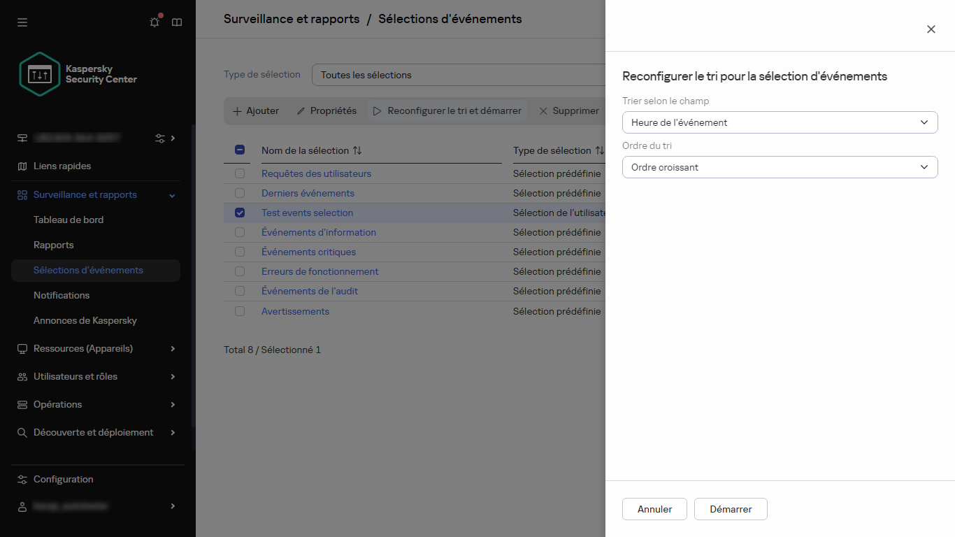
Task: Go to Notifications in sidebar
Action: [x=62, y=295]
